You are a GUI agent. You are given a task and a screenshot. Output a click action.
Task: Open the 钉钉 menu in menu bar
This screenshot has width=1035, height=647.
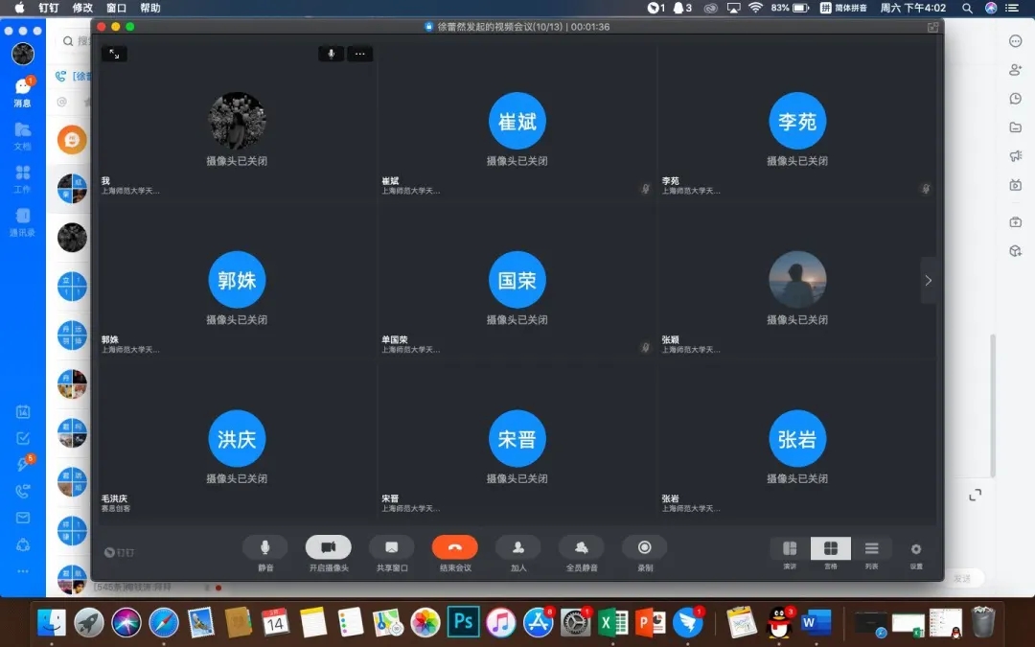click(49, 8)
